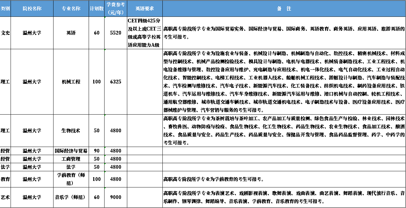The image size is (406, 208).
Task: Select the 学前教育（师范） major cell
Action: [x=71, y=179]
